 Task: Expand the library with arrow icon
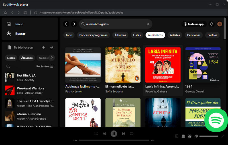[52, 47]
